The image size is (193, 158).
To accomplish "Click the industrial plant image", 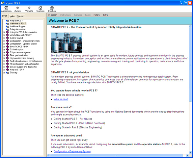I will pos(67,43).
